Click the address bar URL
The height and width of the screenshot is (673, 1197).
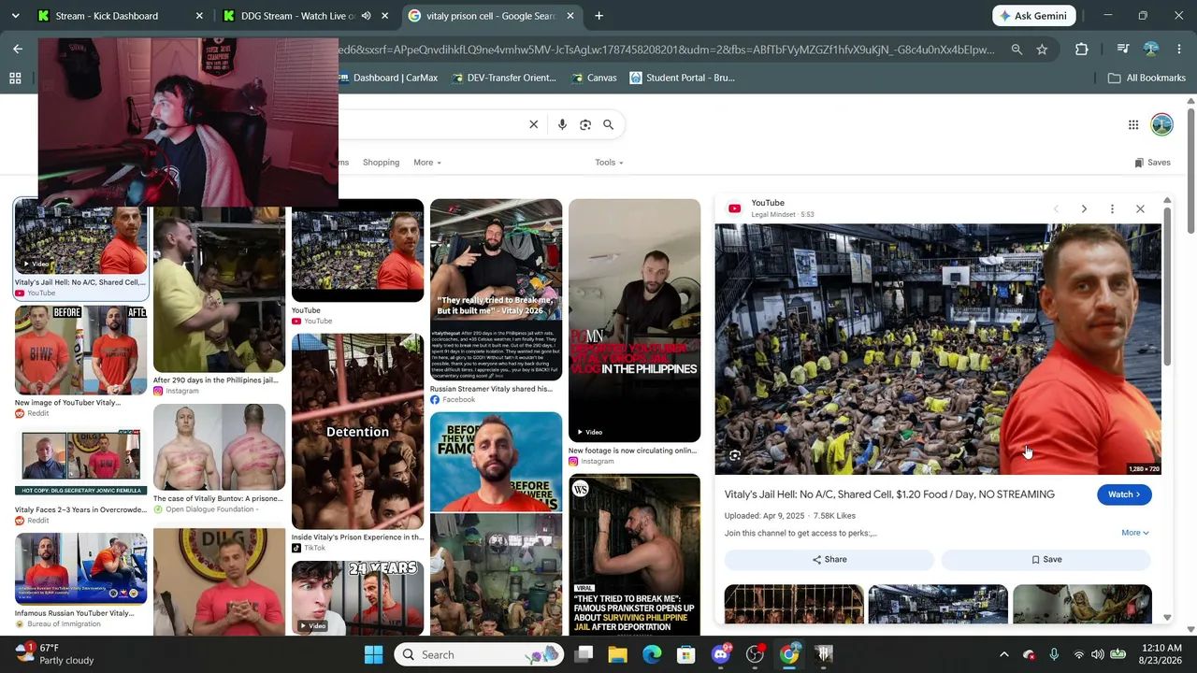click(666, 50)
